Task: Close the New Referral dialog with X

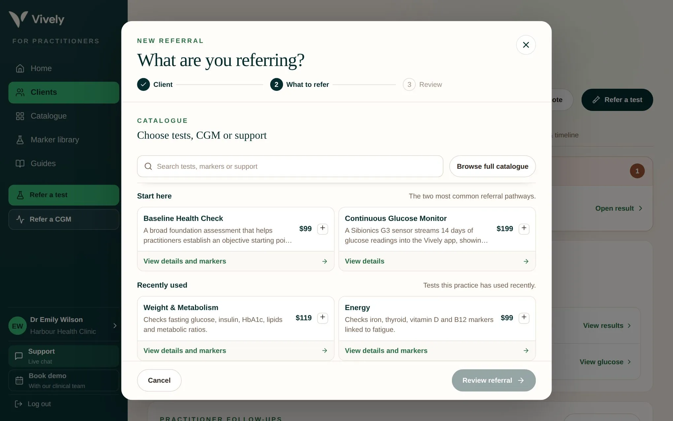Action: pyautogui.click(x=526, y=45)
